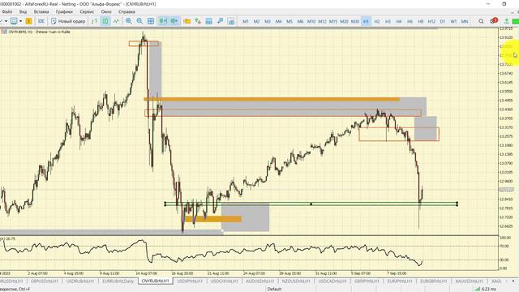Switch to GBPUSDrfd,H1 chart tab
The image size is (519, 292).
[44, 281]
